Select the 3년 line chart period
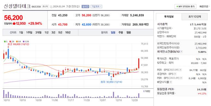The image size is (211, 106). pyautogui.click(x=53, y=33)
